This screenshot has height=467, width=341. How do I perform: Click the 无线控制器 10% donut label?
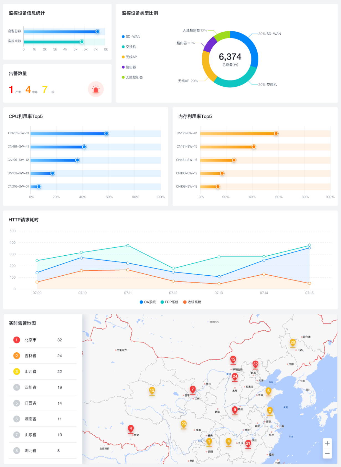(195, 30)
